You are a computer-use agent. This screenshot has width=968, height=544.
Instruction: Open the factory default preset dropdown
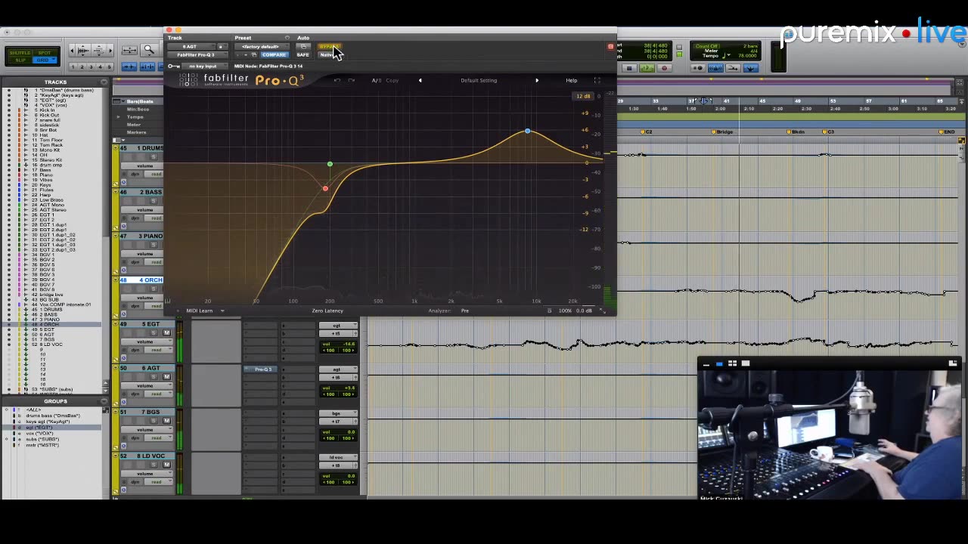[x=262, y=46]
